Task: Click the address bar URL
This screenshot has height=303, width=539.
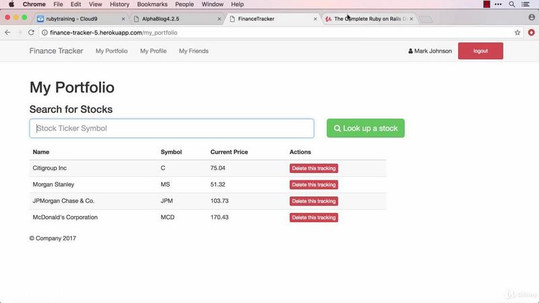Action: 113,32
